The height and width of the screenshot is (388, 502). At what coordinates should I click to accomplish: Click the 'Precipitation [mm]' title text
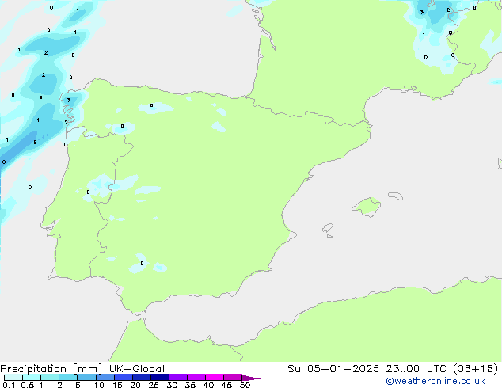(x=51, y=369)
